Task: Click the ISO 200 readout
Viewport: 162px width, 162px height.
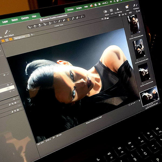Action: click(x=40, y=143)
